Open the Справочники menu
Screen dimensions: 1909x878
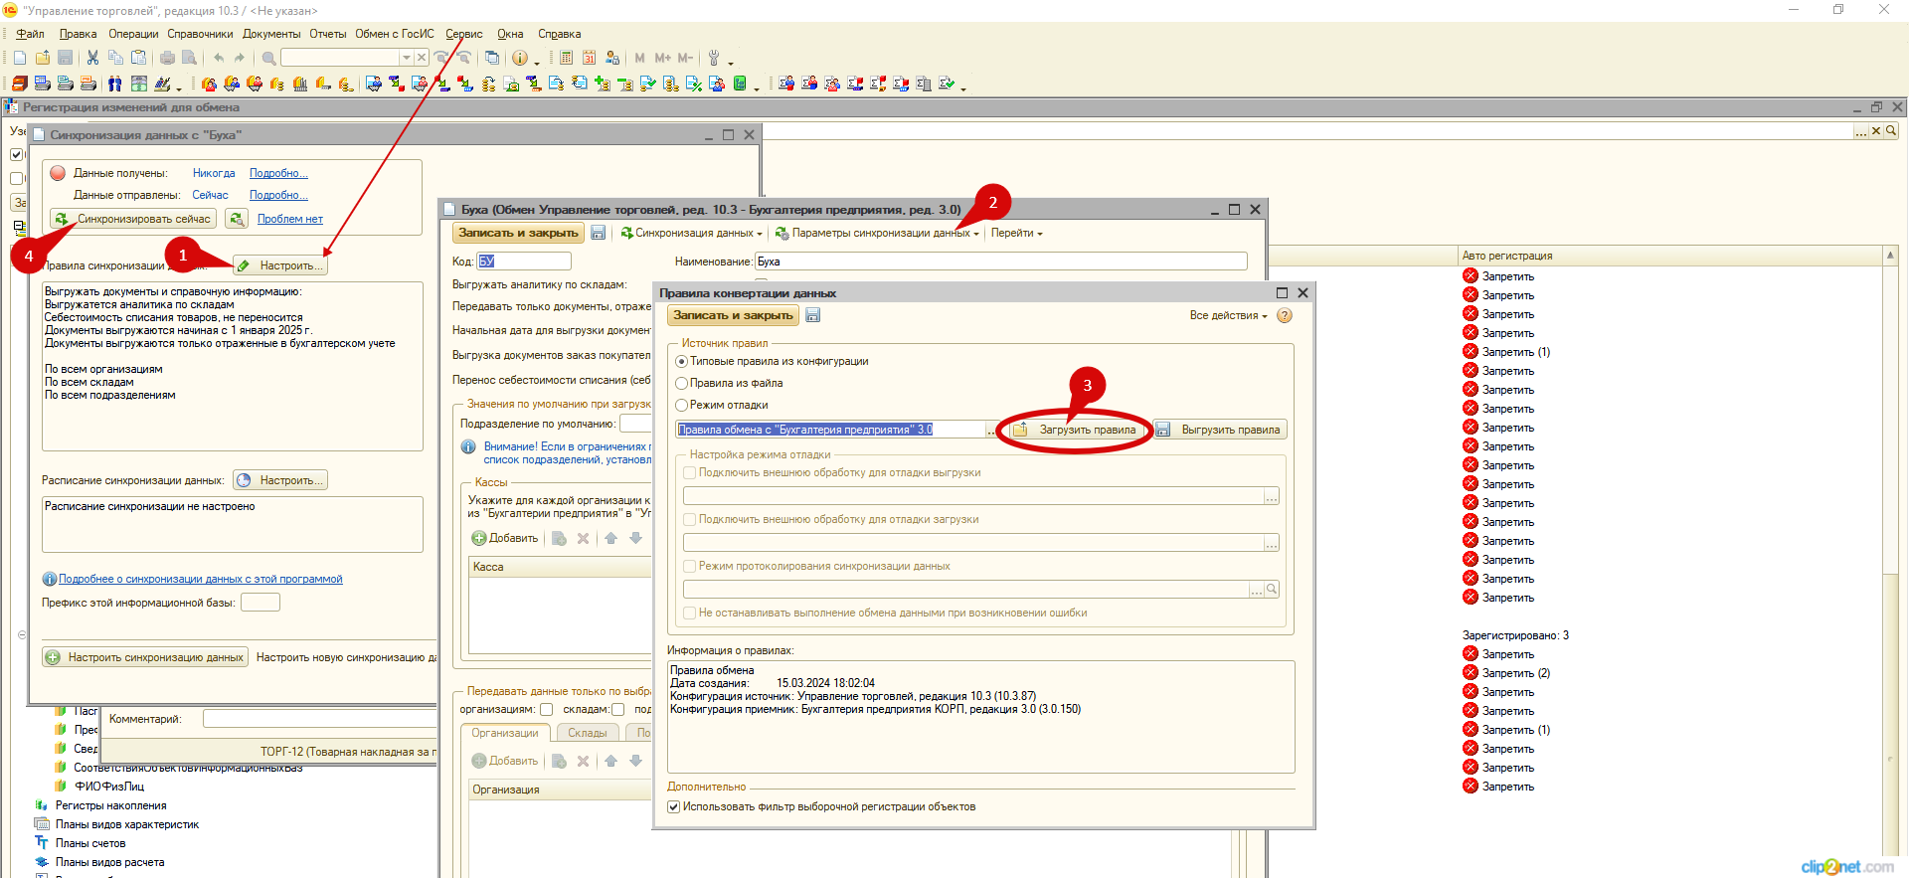click(200, 34)
